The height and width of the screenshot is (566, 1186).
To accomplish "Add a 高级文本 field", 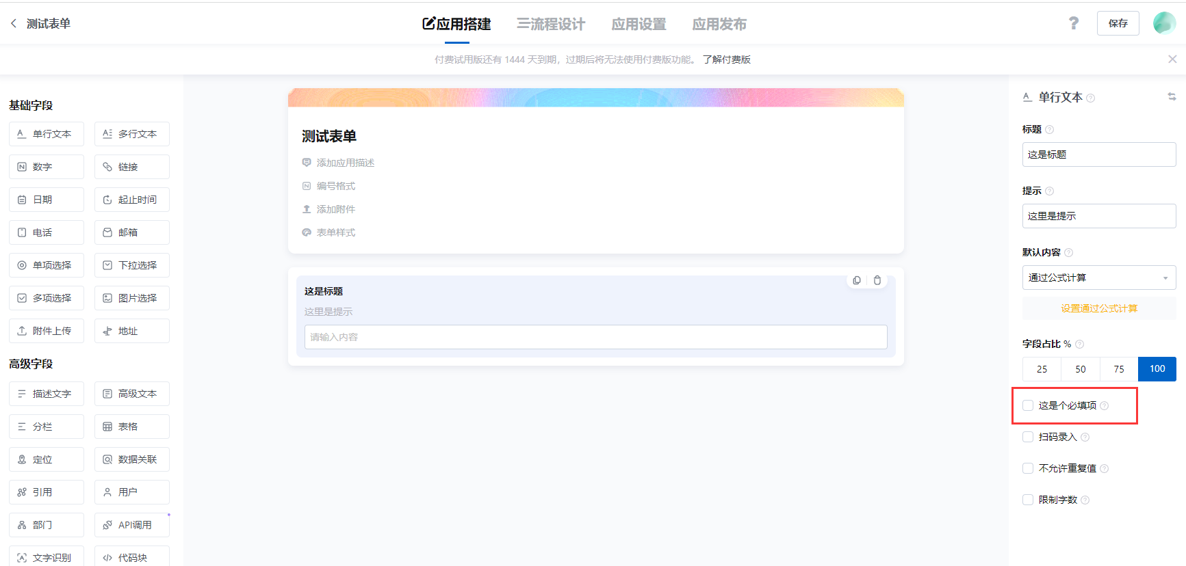I will [x=132, y=394].
